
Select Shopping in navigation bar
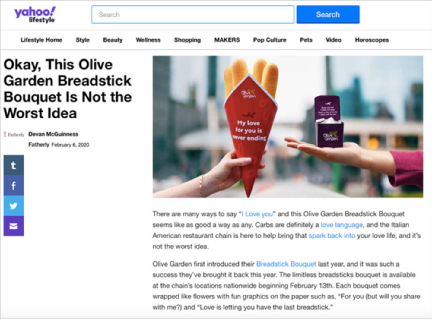pos(187,40)
